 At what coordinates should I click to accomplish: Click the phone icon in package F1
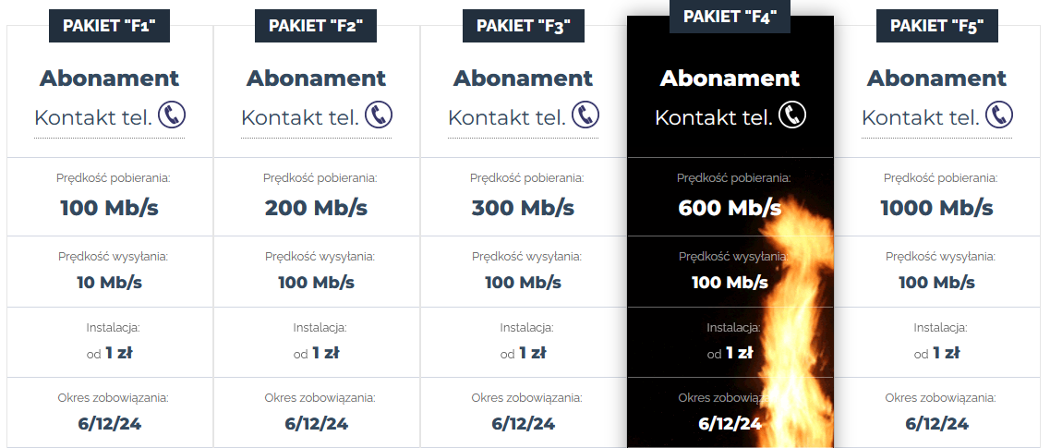click(x=172, y=115)
